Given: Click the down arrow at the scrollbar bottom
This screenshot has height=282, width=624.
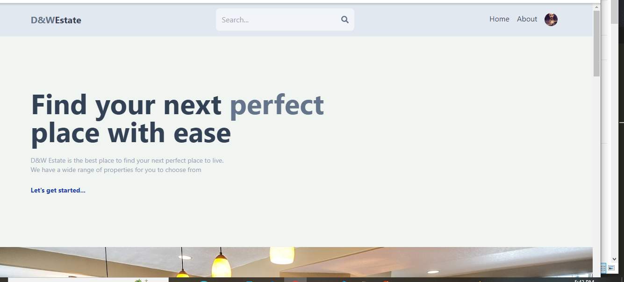Looking at the screenshot, I should click(x=615, y=258).
